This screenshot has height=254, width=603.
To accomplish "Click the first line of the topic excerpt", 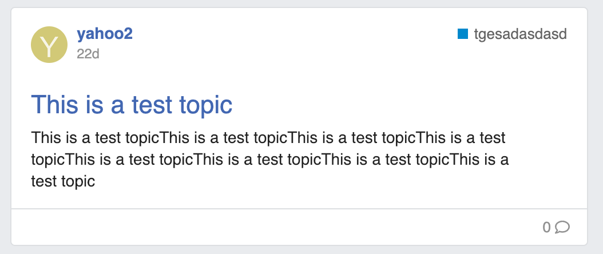I will click(268, 138).
